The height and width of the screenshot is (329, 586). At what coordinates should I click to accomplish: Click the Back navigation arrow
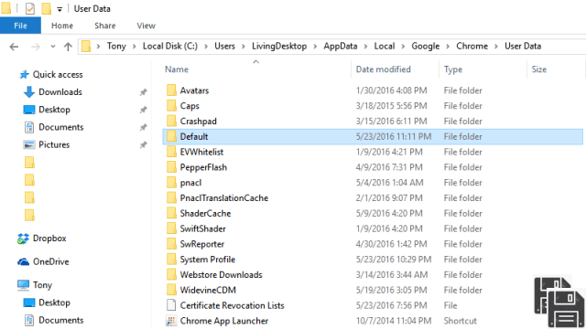tap(14, 47)
